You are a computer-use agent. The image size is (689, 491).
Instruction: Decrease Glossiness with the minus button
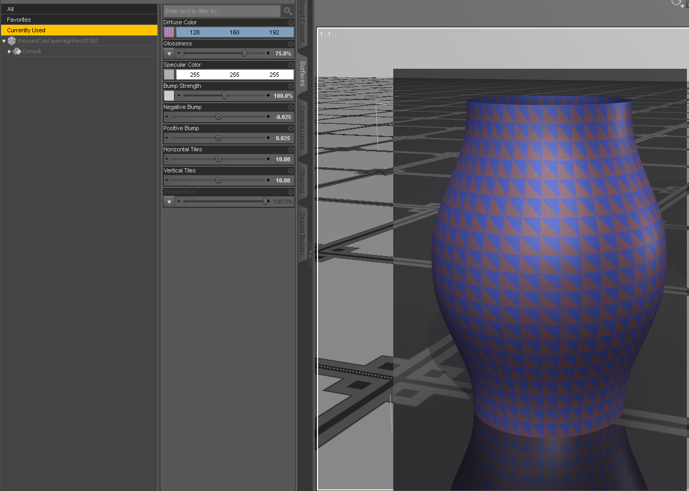(179, 53)
